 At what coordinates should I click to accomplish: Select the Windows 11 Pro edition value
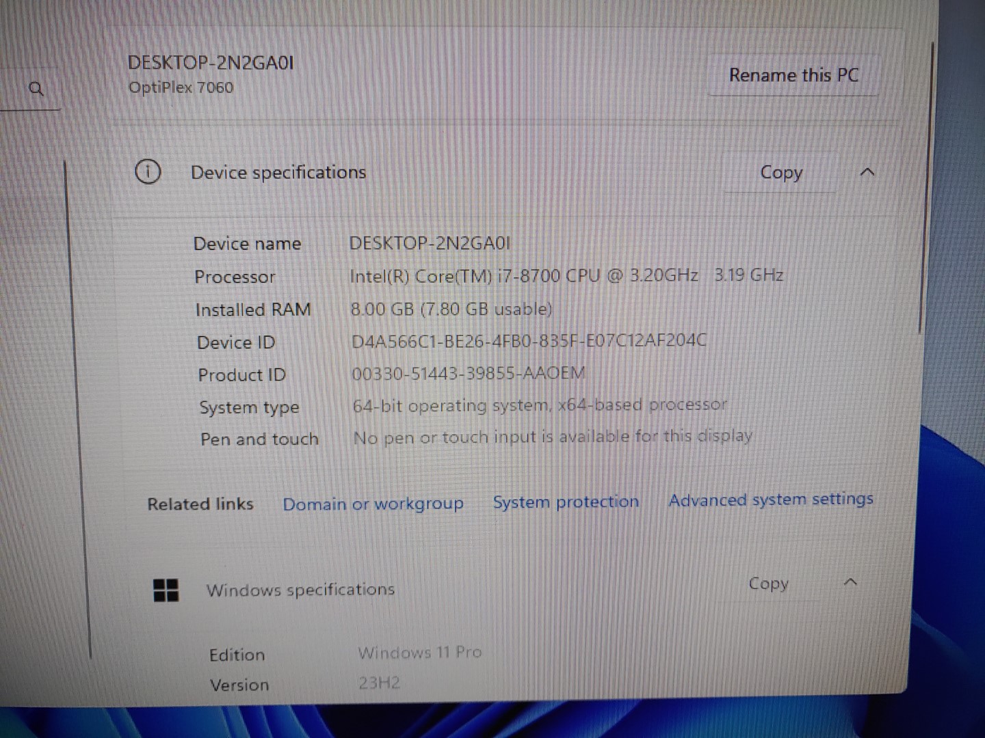click(x=420, y=653)
